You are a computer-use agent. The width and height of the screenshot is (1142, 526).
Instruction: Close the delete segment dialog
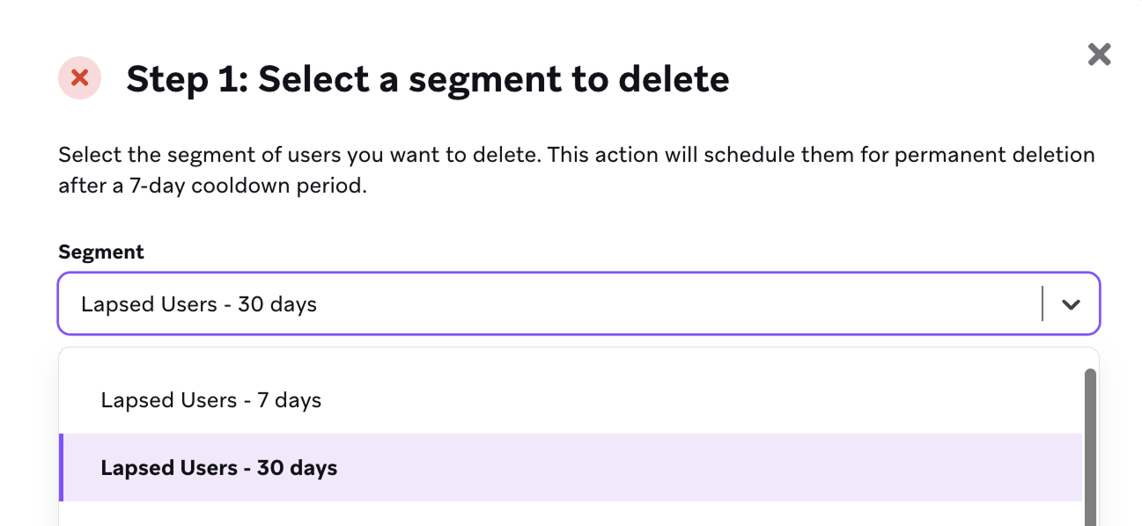pyautogui.click(x=1099, y=55)
